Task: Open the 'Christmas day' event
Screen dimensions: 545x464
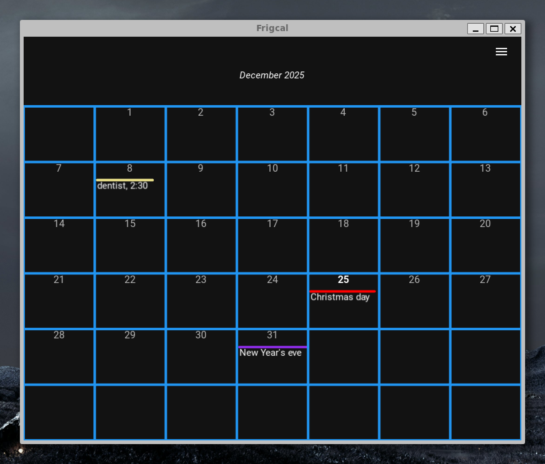Action: pyautogui.click(x=340, y=297)
